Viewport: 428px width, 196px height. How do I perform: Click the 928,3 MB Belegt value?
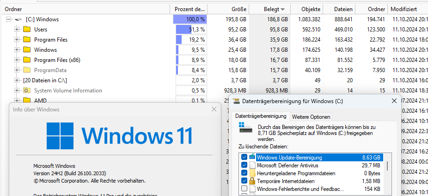coord(276,90)
